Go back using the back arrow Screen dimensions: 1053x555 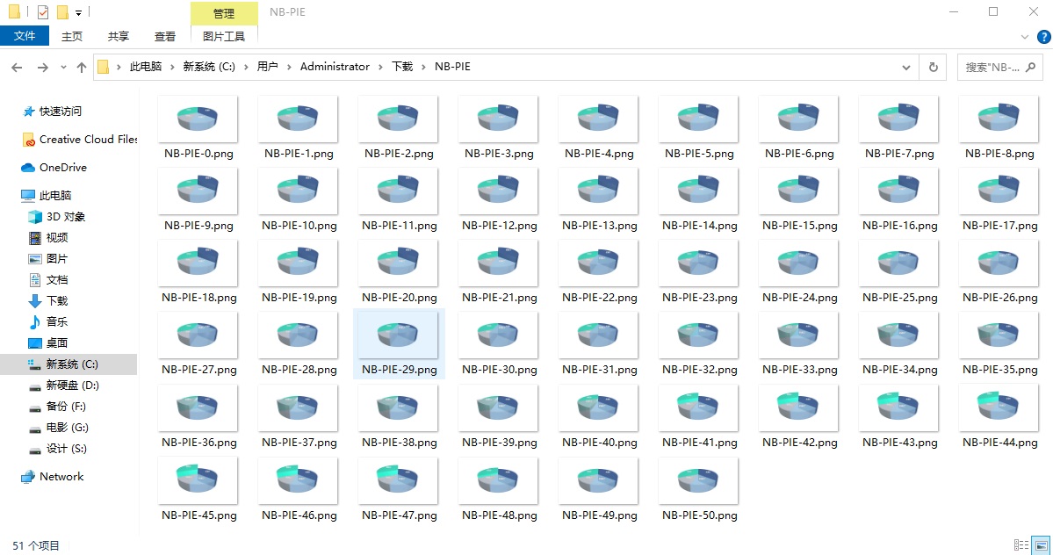(x=18, y=67)
